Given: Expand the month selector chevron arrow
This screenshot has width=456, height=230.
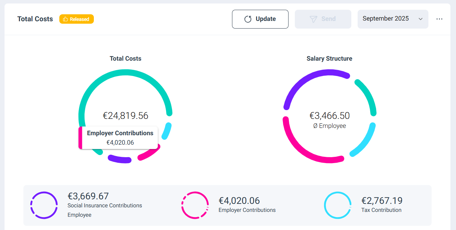Looking at the screenshot, I should click(x=420, y=19).
